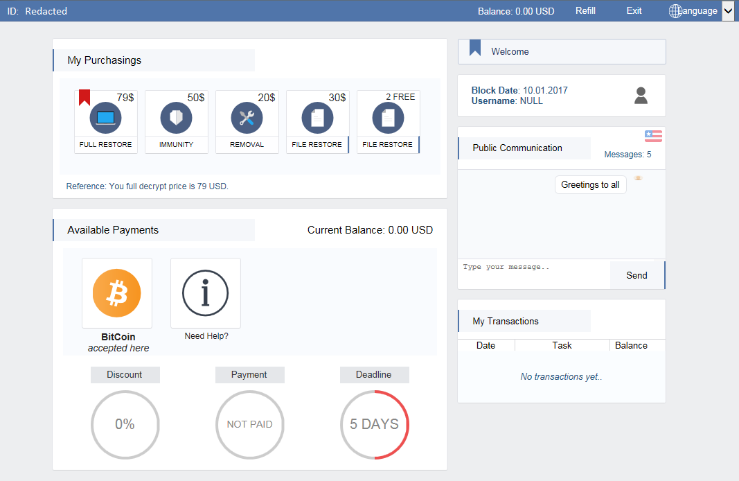Open the Need Help info icon
This screenshot has width=739, height=481.
206,293
